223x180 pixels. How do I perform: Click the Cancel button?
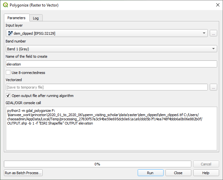pos(206,164)
